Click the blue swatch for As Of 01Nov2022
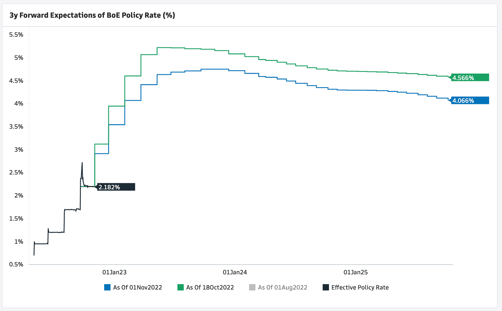This screenshot has width=502, height=311. (x=107, y=287)
